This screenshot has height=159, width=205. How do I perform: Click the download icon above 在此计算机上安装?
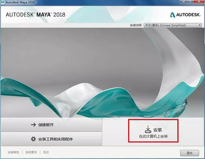pos(148,129)
